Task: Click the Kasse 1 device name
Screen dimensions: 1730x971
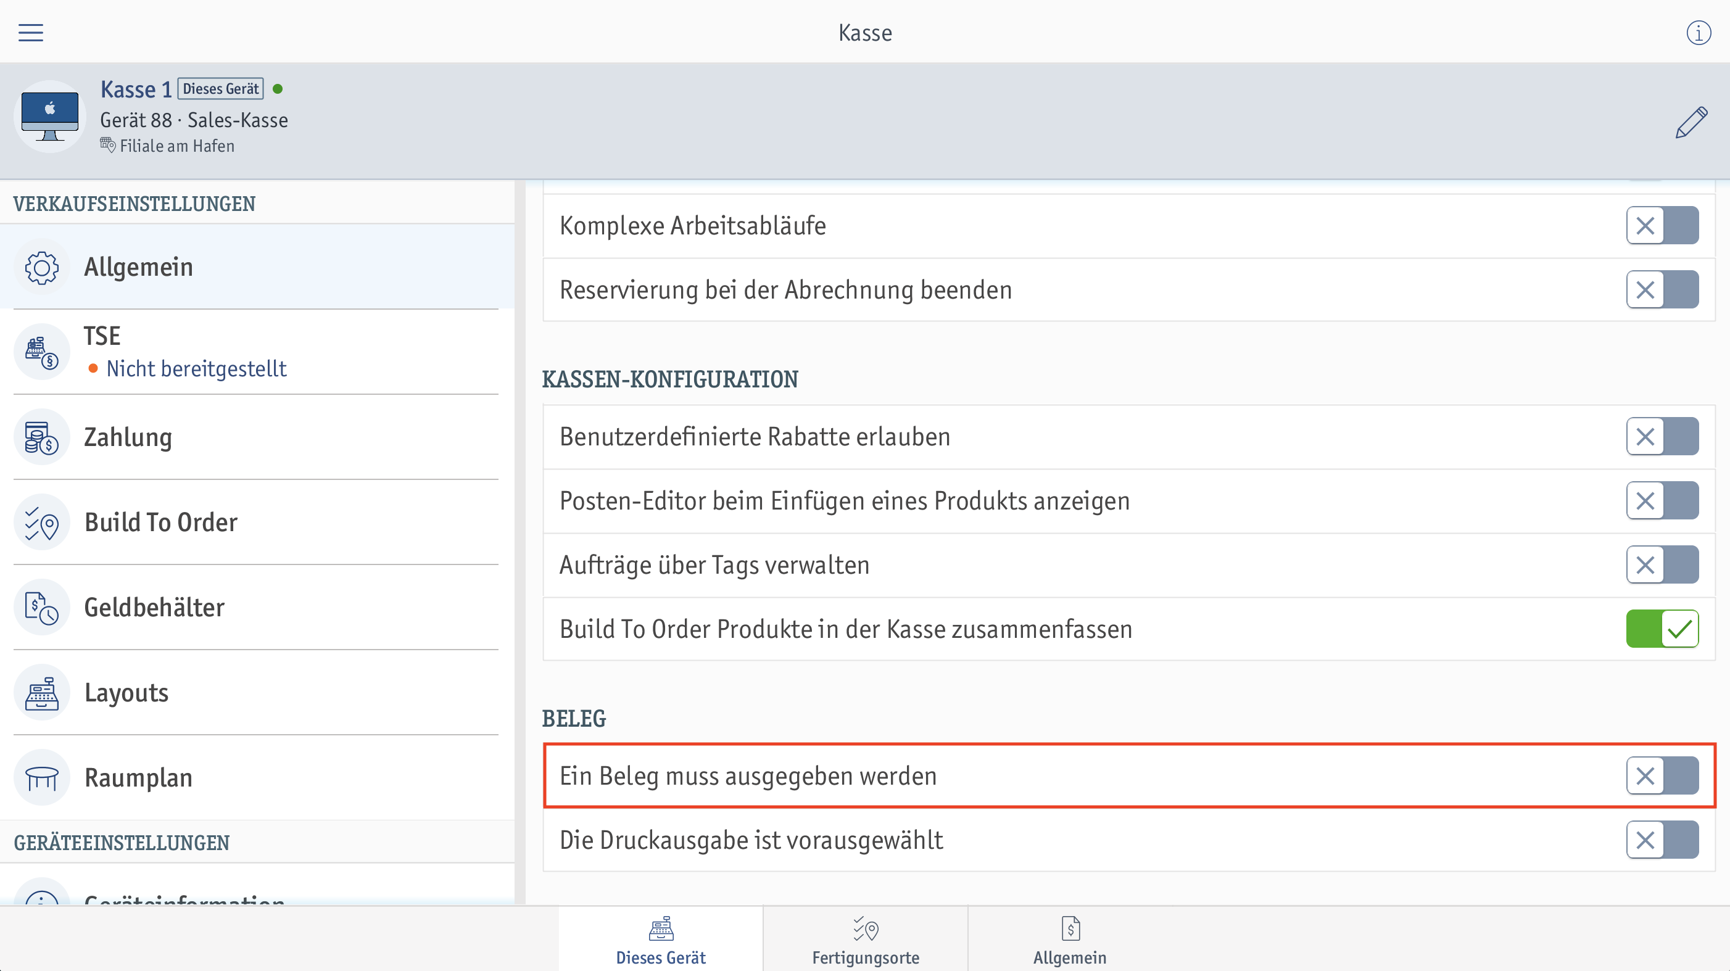Action: coord(136,89)
